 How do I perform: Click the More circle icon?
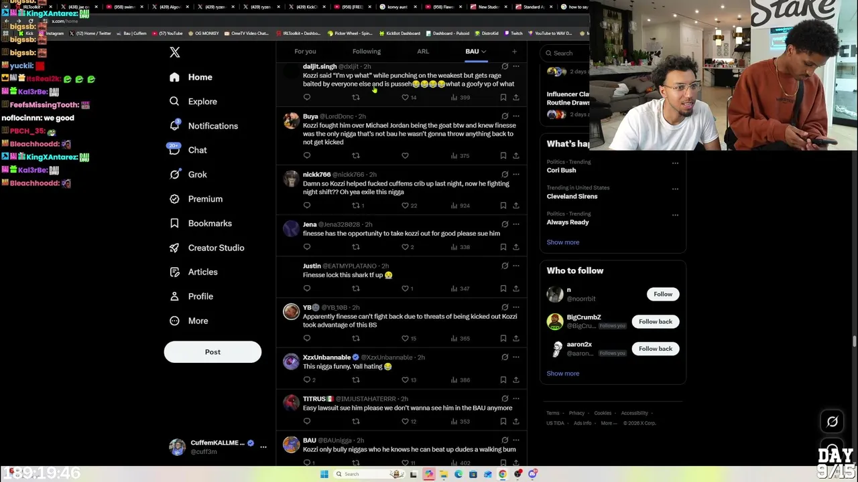[x=174, y=321]
